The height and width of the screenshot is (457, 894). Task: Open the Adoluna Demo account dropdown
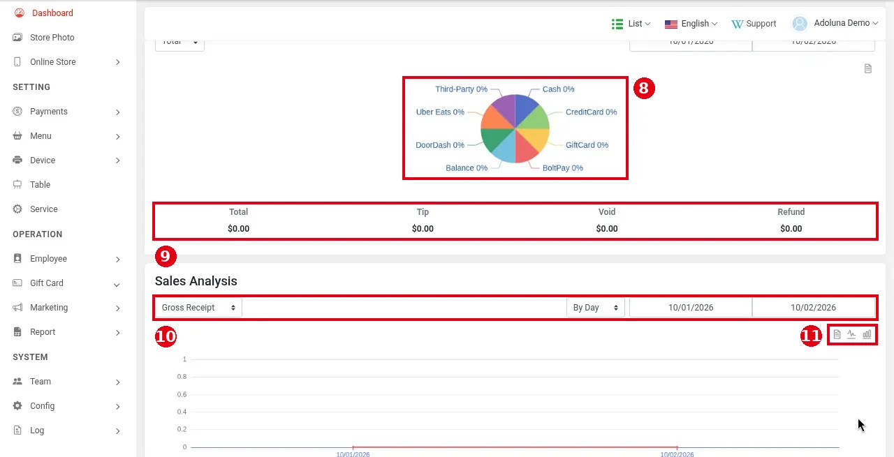tap(835, 23)
